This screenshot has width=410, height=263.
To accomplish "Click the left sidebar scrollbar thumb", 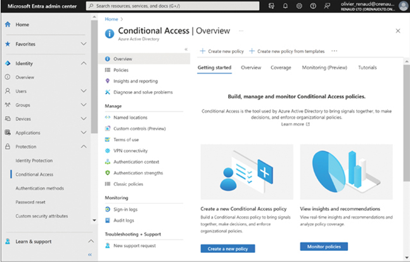I will 94,77.
